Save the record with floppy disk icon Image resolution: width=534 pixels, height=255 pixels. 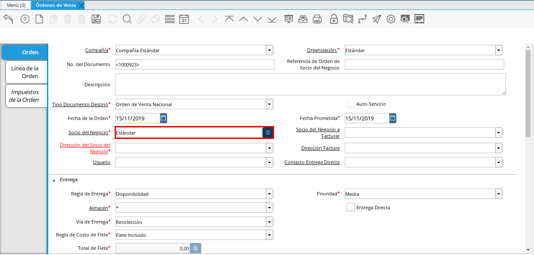pyautogui.click(x=96, y=19)
